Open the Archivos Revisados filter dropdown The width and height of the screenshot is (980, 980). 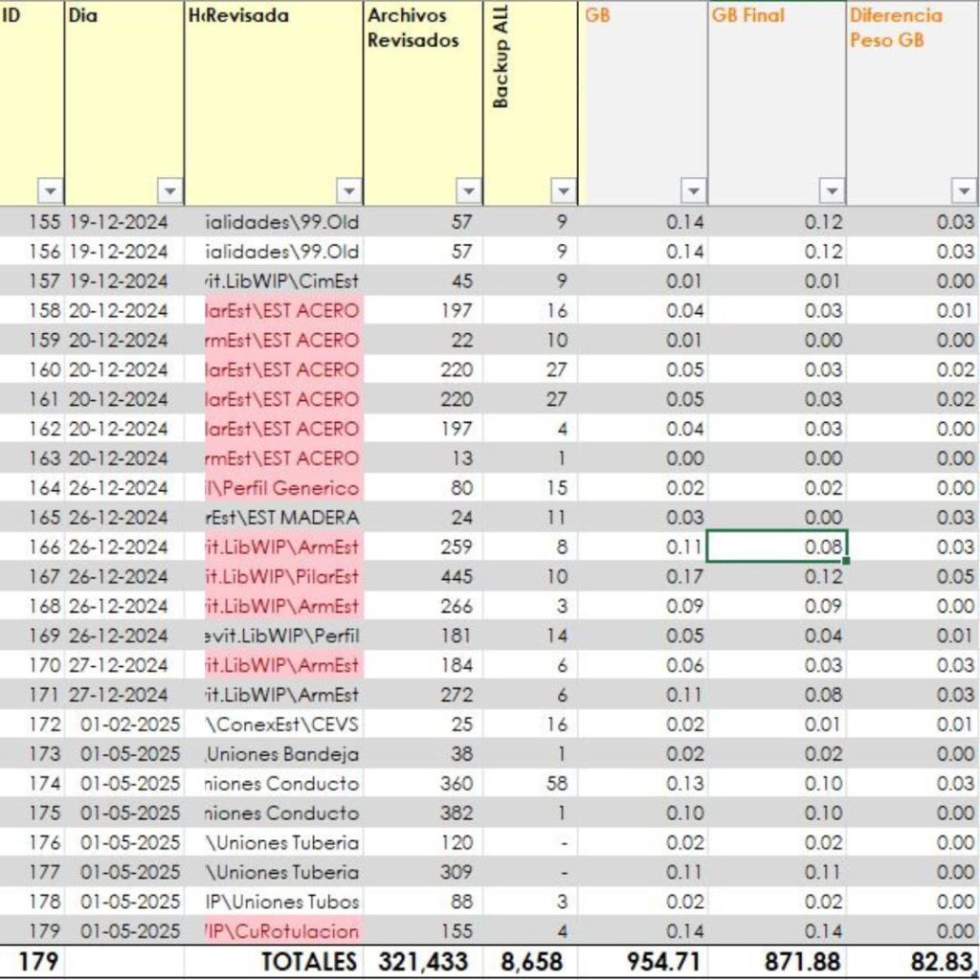[468, 191]
